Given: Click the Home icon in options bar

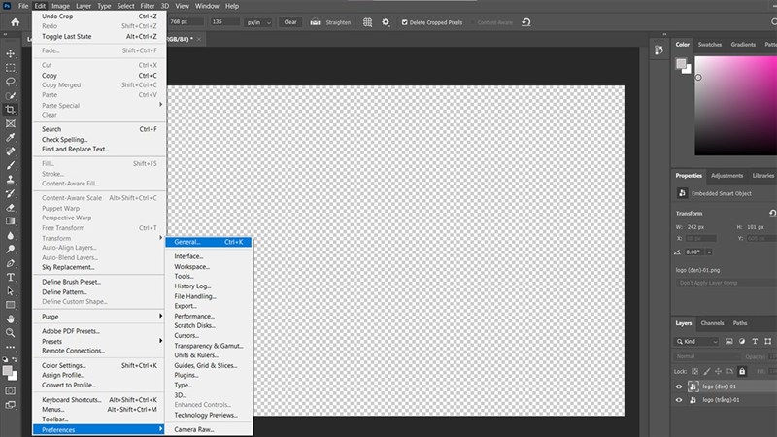Looking at the screenshot, I should [x=15, y=21].
